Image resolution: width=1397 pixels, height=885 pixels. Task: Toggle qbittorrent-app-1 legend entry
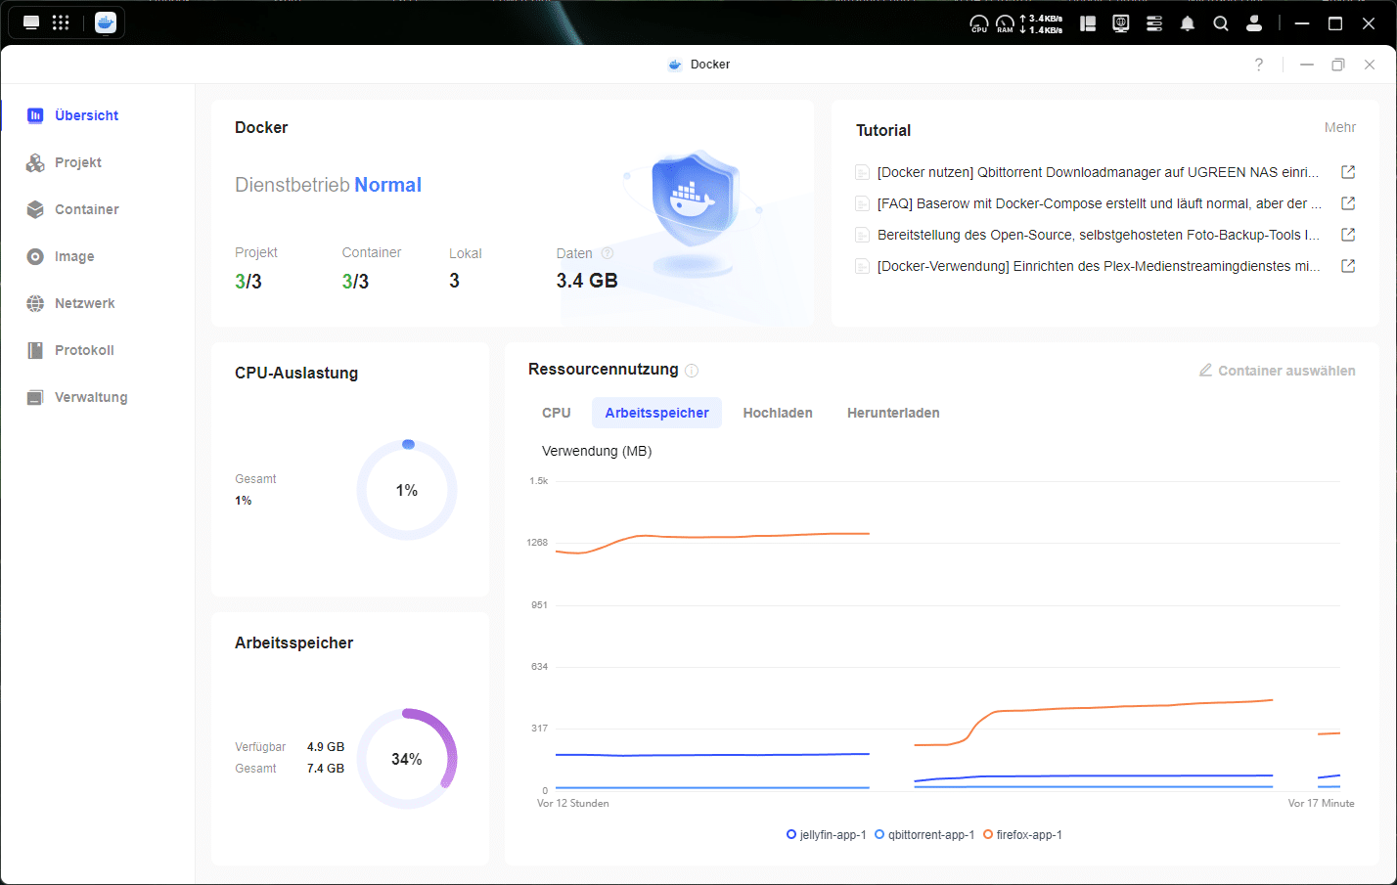(924, 835)
